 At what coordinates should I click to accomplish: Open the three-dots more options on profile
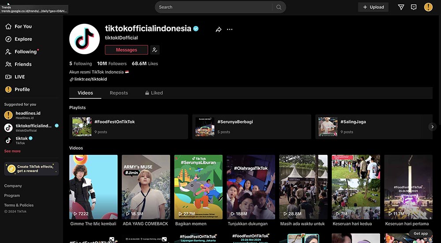(x=230, y=30)
